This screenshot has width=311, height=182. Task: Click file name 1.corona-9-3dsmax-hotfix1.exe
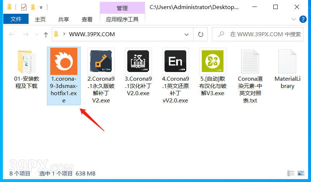(64, 89)
